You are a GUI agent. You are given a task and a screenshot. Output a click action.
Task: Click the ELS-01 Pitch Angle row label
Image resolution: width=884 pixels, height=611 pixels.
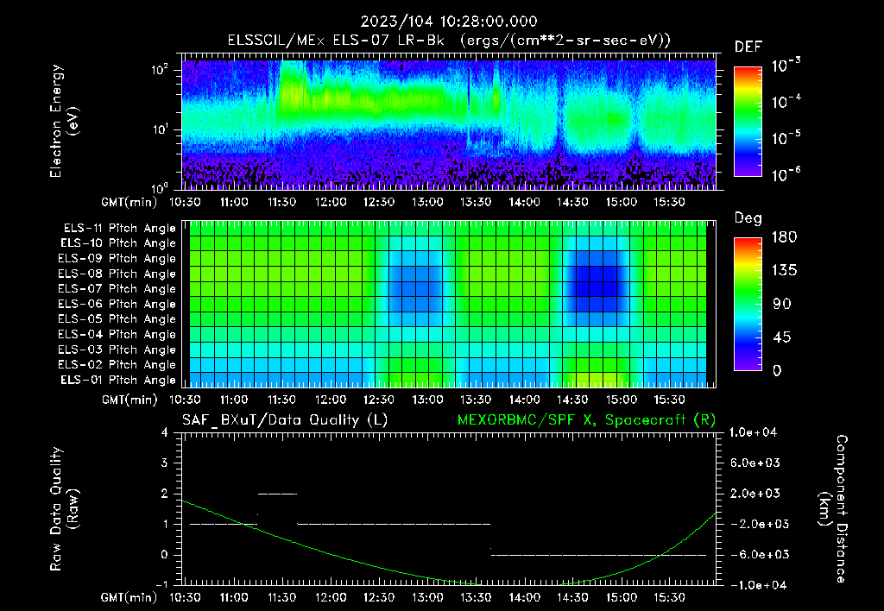pos(118,380)
